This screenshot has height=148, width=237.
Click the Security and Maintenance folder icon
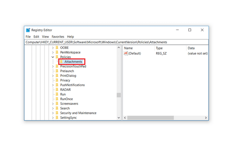(x=57, y=113)
